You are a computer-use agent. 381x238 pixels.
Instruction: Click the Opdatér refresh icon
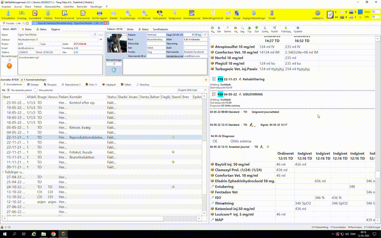click(298, 30)
